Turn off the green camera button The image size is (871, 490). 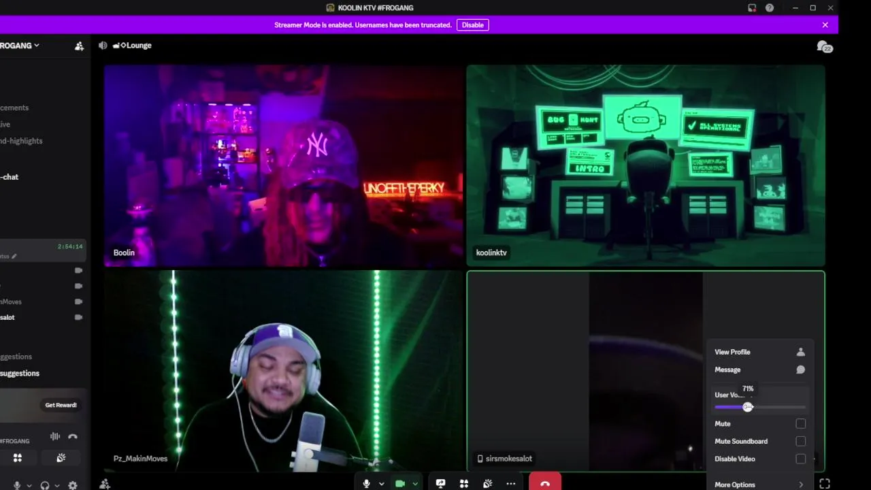(x=400, y=484)
